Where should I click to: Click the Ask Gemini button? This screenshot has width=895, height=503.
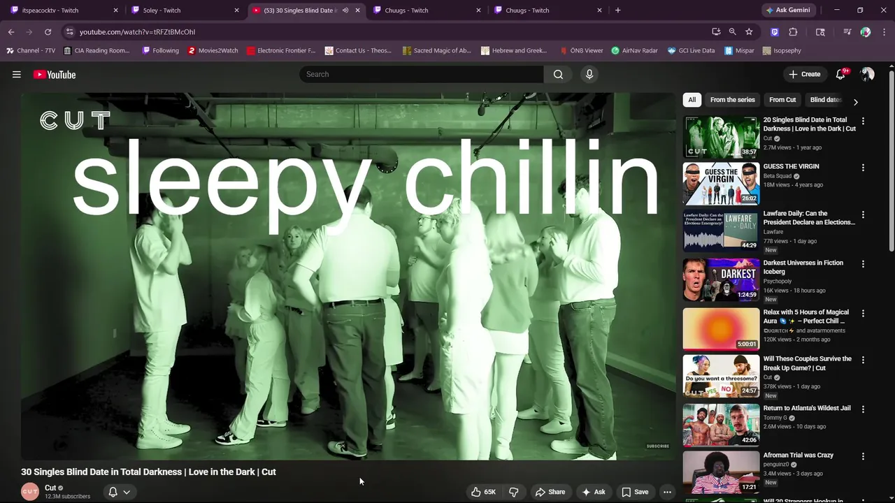pyautogui.click(x=788, y=10)
